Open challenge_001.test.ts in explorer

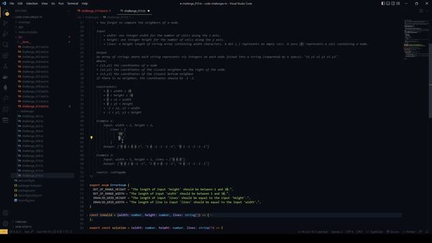pos(35,47)
